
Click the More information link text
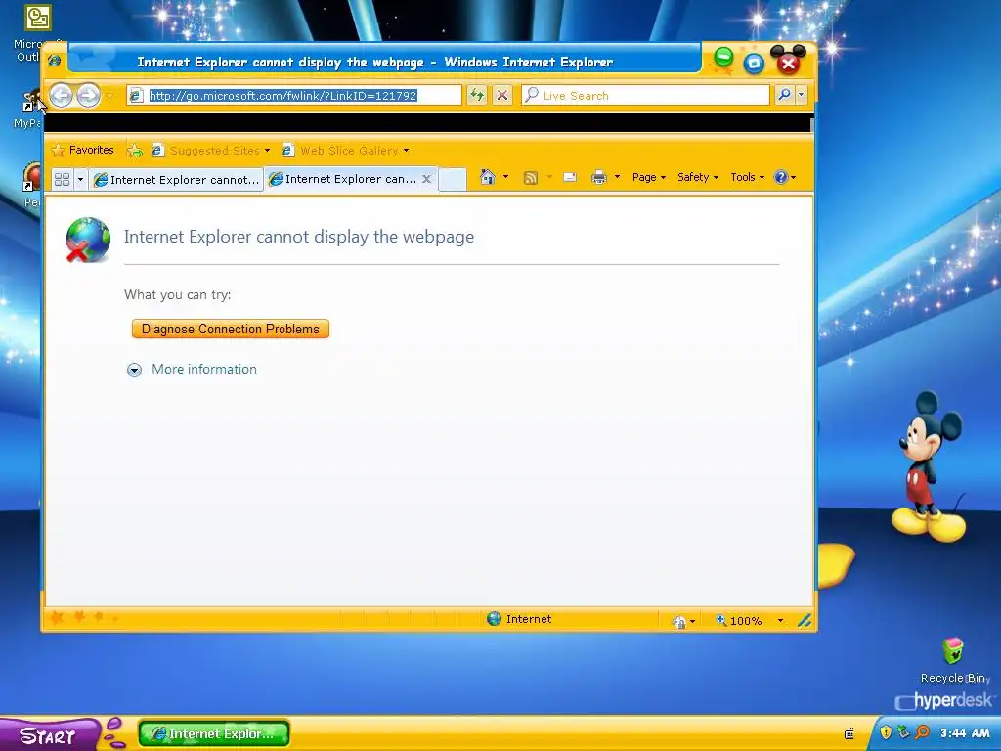(204, 369)
